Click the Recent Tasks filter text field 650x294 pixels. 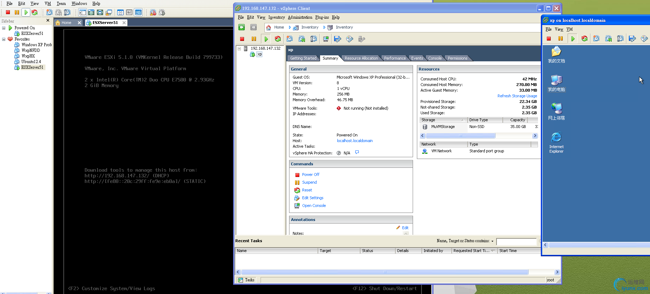pyautogui.click(x=516, y=241)
